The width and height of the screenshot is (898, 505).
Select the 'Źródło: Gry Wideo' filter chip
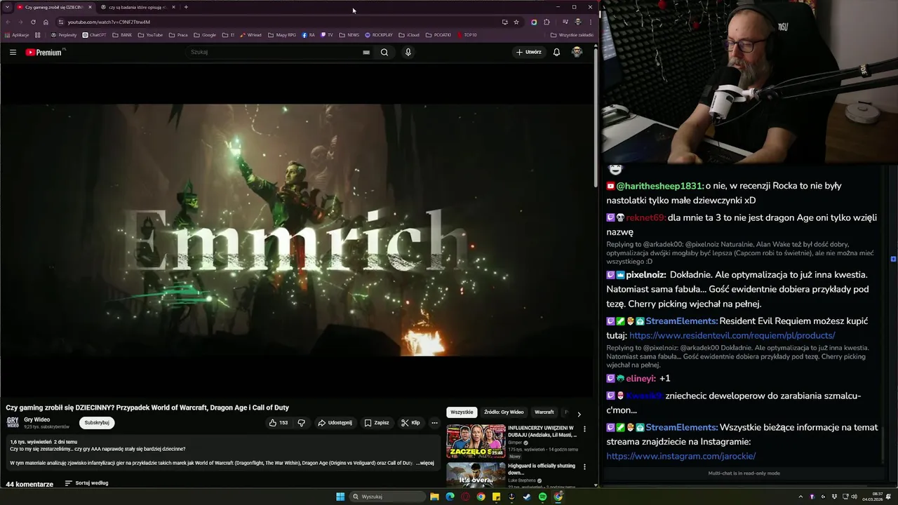(504, 412)
